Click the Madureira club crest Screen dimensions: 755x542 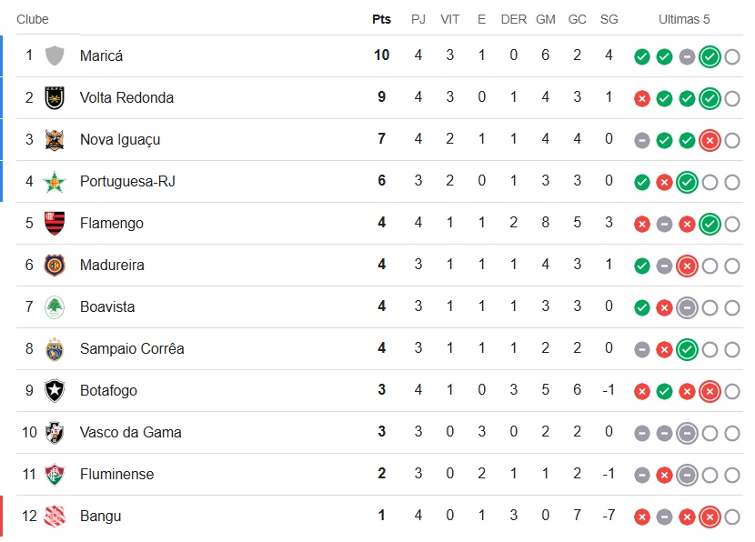pyautogui.click(x=55, y=265)
